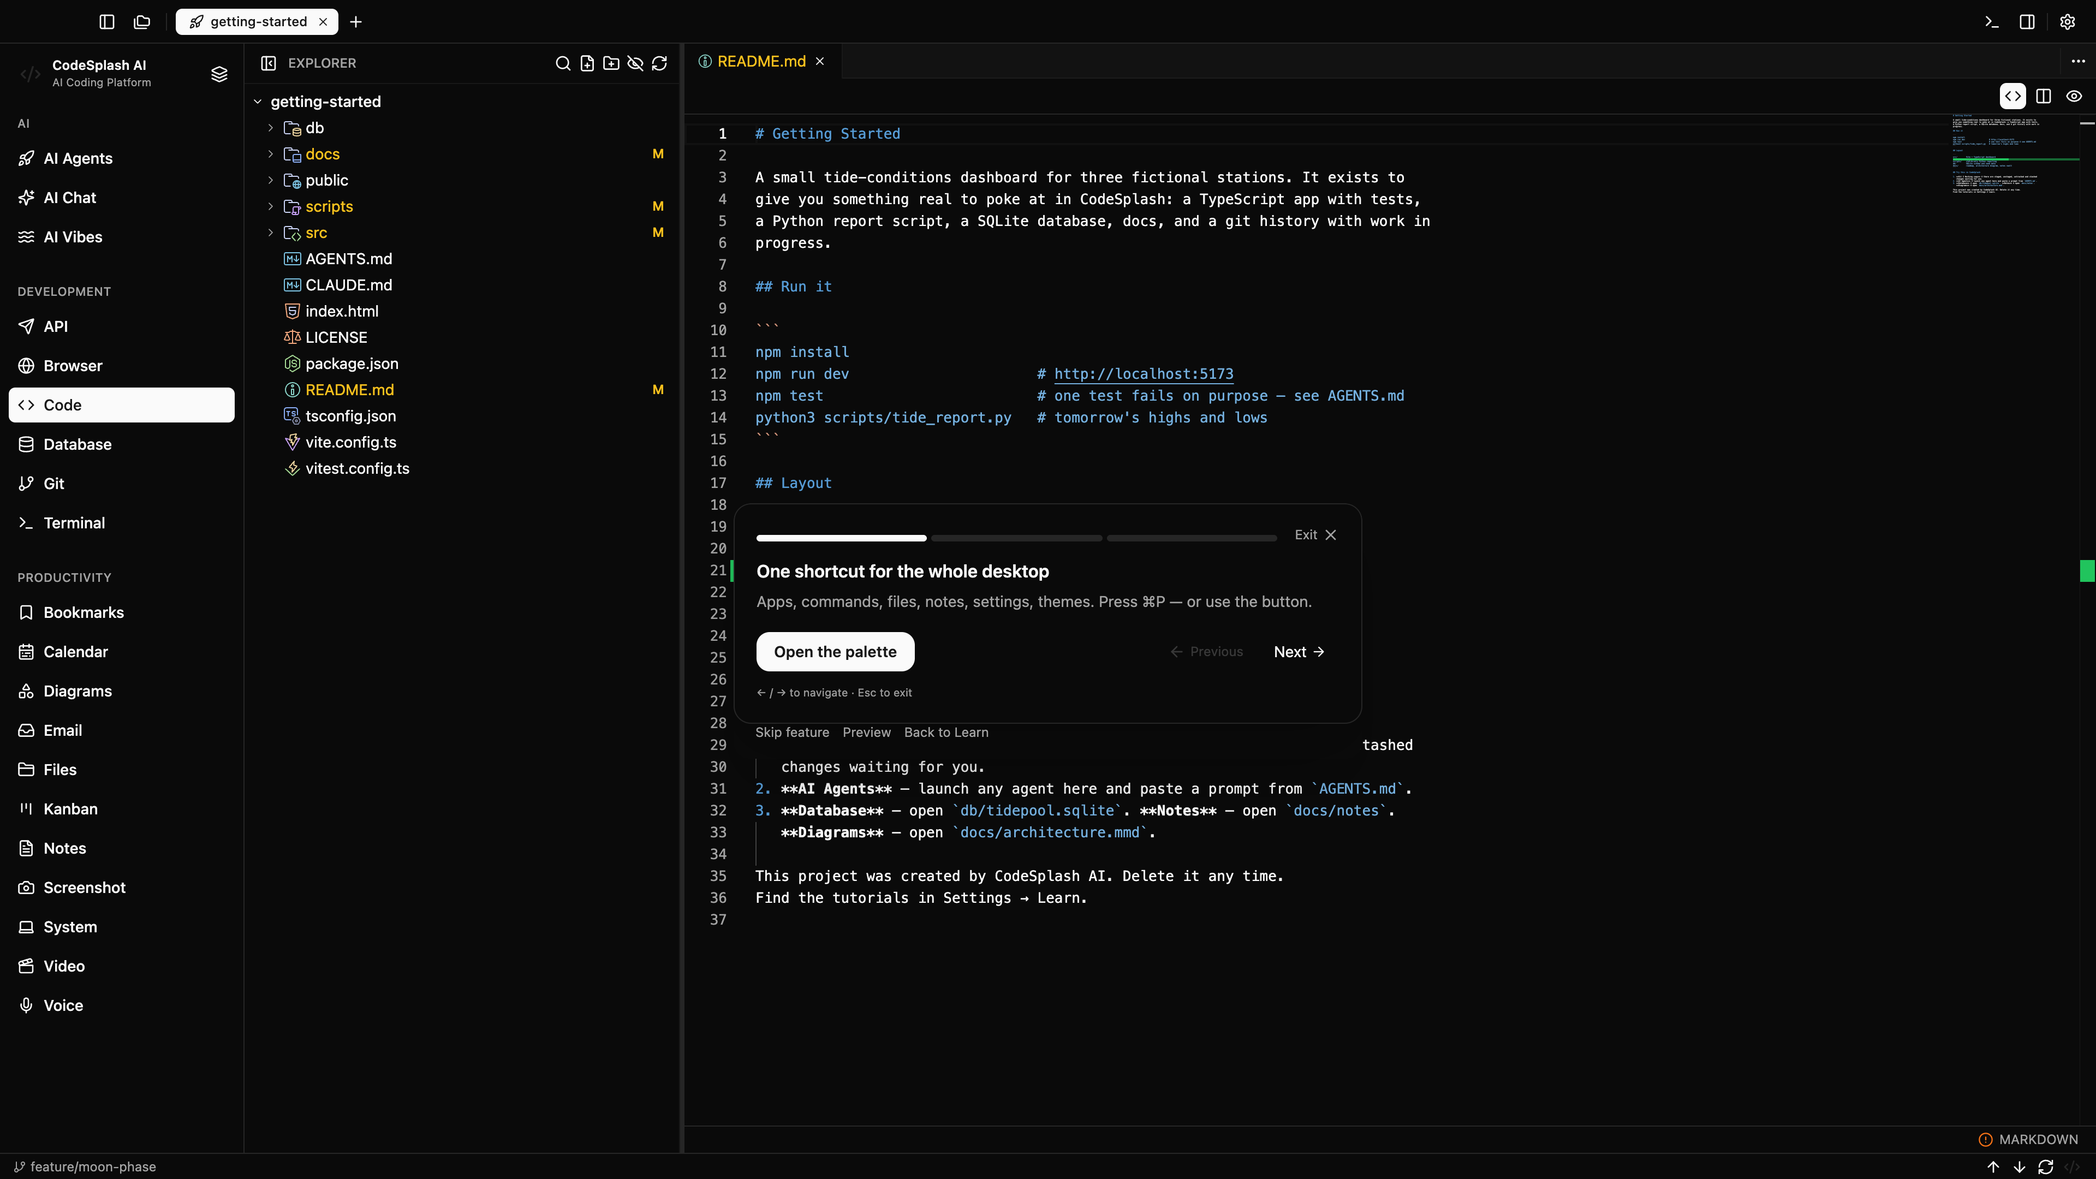Search files in Explorer

[x=562, y=63]
